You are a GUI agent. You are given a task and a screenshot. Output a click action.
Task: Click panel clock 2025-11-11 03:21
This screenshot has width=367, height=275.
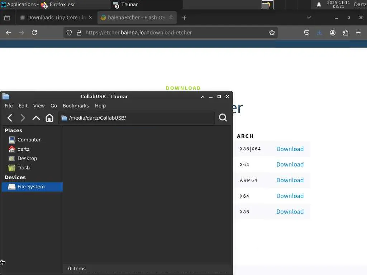[x=338, y=4]
